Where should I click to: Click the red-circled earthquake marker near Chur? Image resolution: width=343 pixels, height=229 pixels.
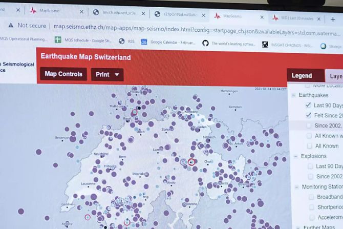[x=191, y=162]
